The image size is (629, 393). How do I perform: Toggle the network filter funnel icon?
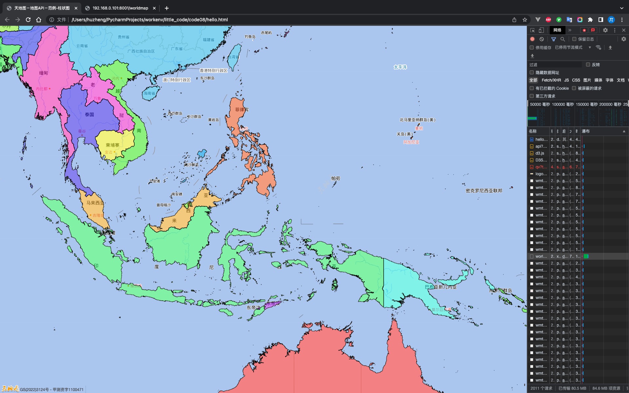(x=554, y=39)
